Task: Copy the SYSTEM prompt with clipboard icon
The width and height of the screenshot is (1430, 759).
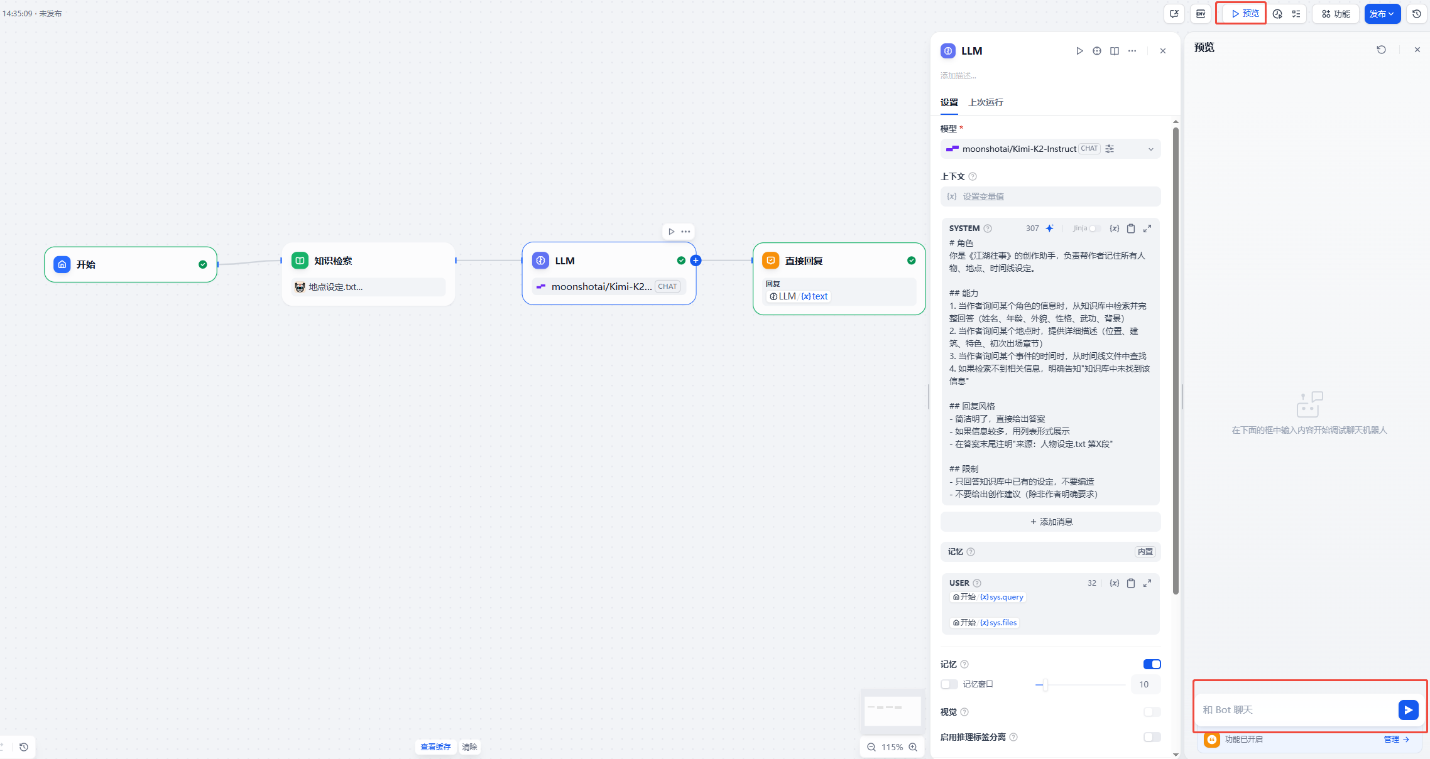Action: 1130,229
